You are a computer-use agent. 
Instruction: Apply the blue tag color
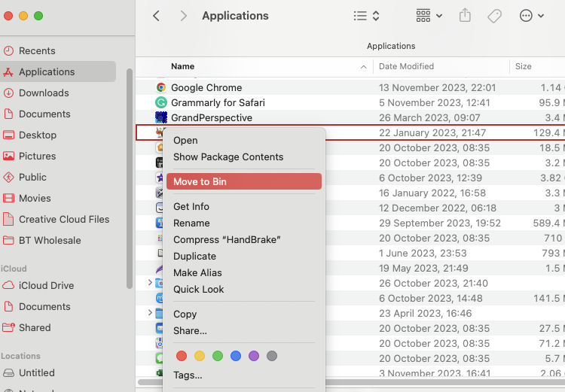click(236, 356)
